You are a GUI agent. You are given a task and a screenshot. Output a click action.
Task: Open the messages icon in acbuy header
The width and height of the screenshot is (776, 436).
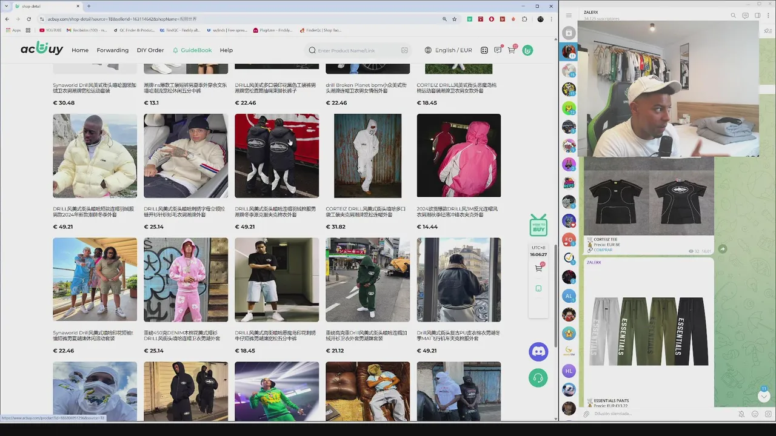pyautogui.click(x=498, y=50)
